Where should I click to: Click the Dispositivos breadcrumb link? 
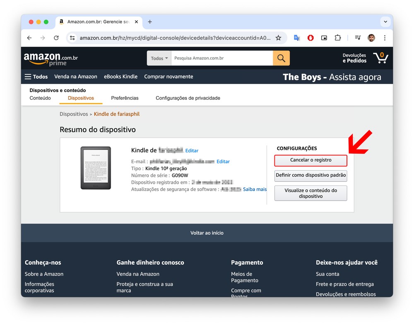[74, 114]
